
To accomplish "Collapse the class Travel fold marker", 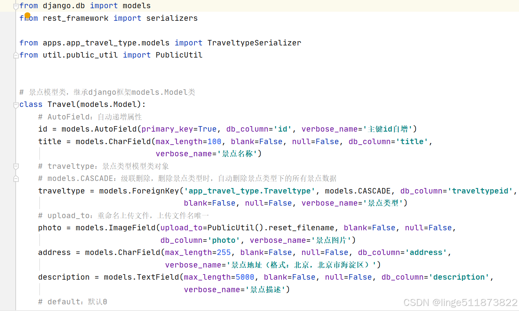I will pyautogui.click(x=16, y=105).
